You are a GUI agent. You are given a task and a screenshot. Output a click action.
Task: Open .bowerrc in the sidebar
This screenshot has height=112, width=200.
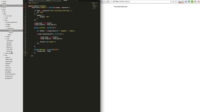(7, 58)
